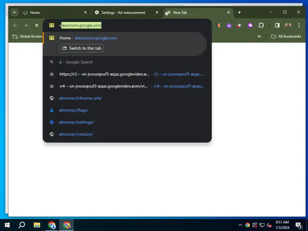Image resolution: width=308 pixels, height=231 pixels.
Task: Open the red-dot screen recorder extension
Action: point(239,25)
